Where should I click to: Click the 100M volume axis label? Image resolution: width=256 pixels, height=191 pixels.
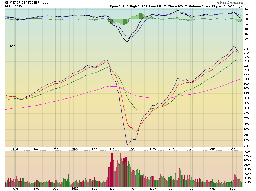(247, 178)
